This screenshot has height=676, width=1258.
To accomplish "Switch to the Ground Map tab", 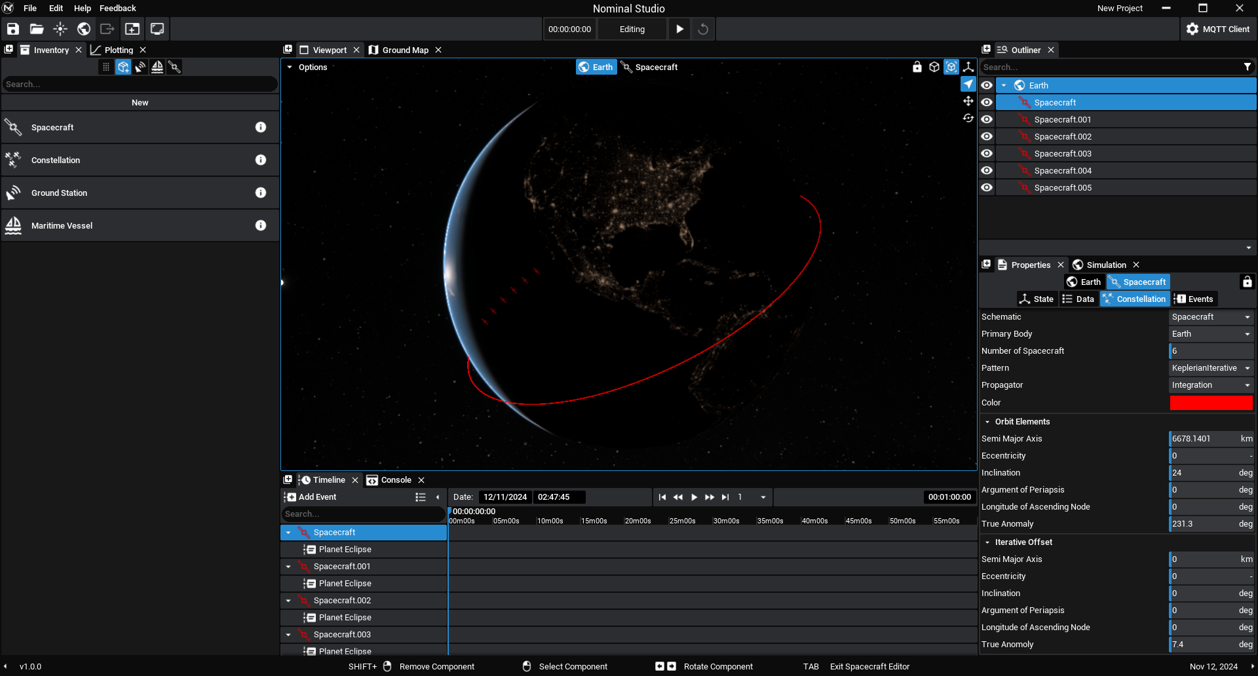I will pyautogui.click(x=404, y=50).
